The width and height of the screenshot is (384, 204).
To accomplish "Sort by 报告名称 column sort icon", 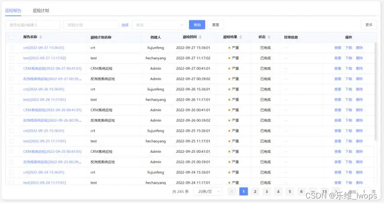I will click(x=41, y=37).
